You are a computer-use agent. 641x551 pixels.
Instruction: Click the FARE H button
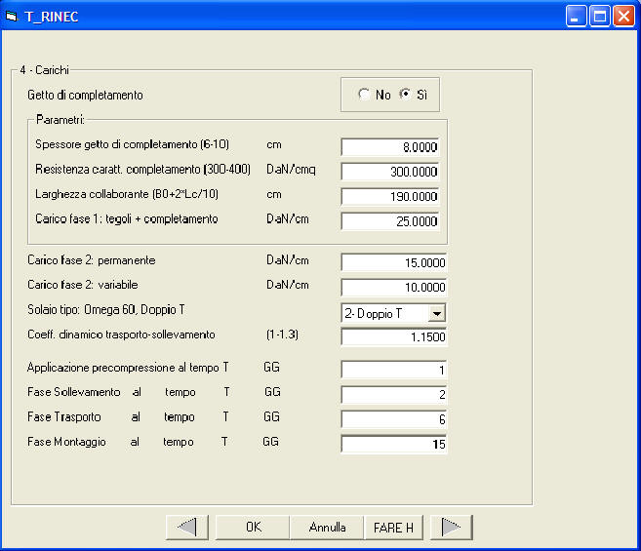coord(394,527)
